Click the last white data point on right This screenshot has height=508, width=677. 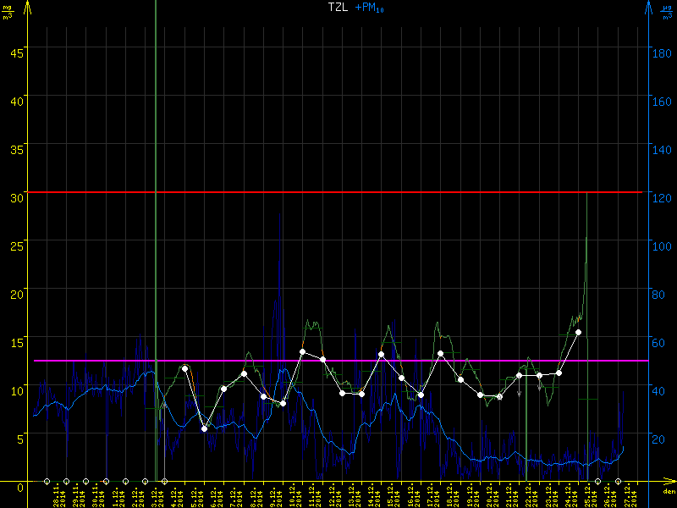pos(578,333)
